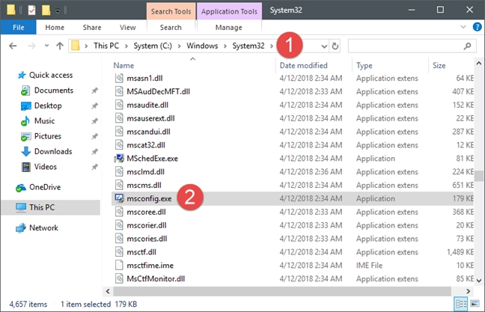Select the msasn1.dll file icon

coord(119,79)
